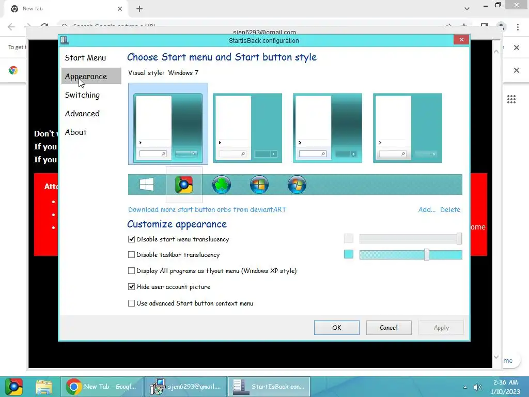Click the OK button
The height and width of the screenshot is (397, 529).
[x=337, y=327]
